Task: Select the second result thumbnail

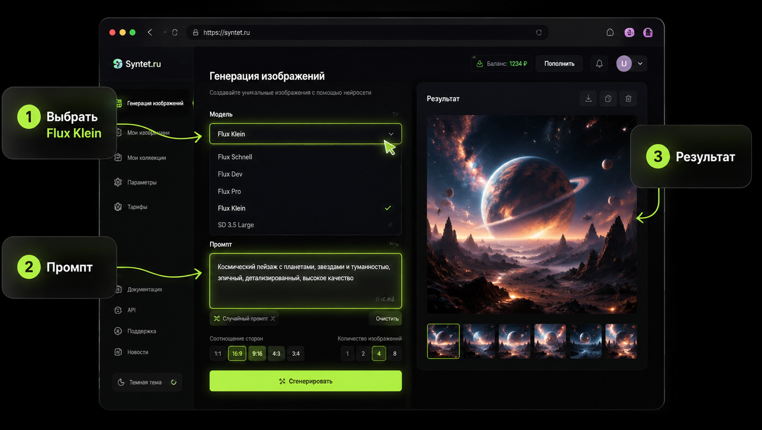Action: (478, 341)
